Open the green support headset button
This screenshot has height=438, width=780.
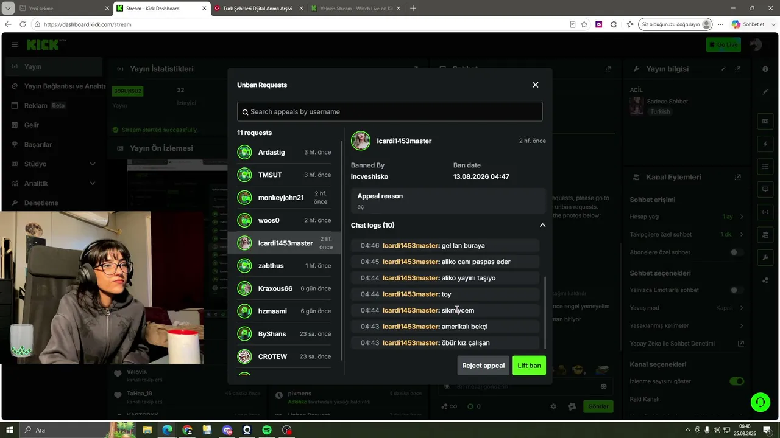tap(760, 402)
